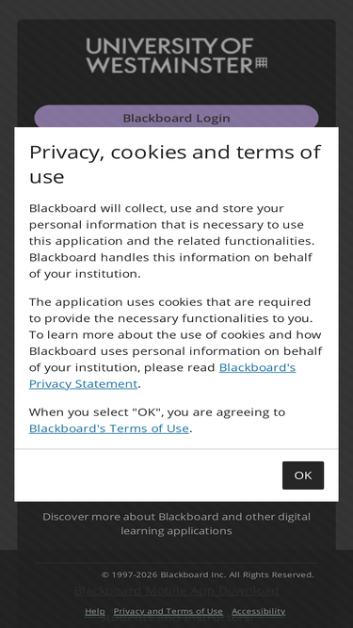
Task: Select the purple Blackboard Login button
Action: point(177,118)
